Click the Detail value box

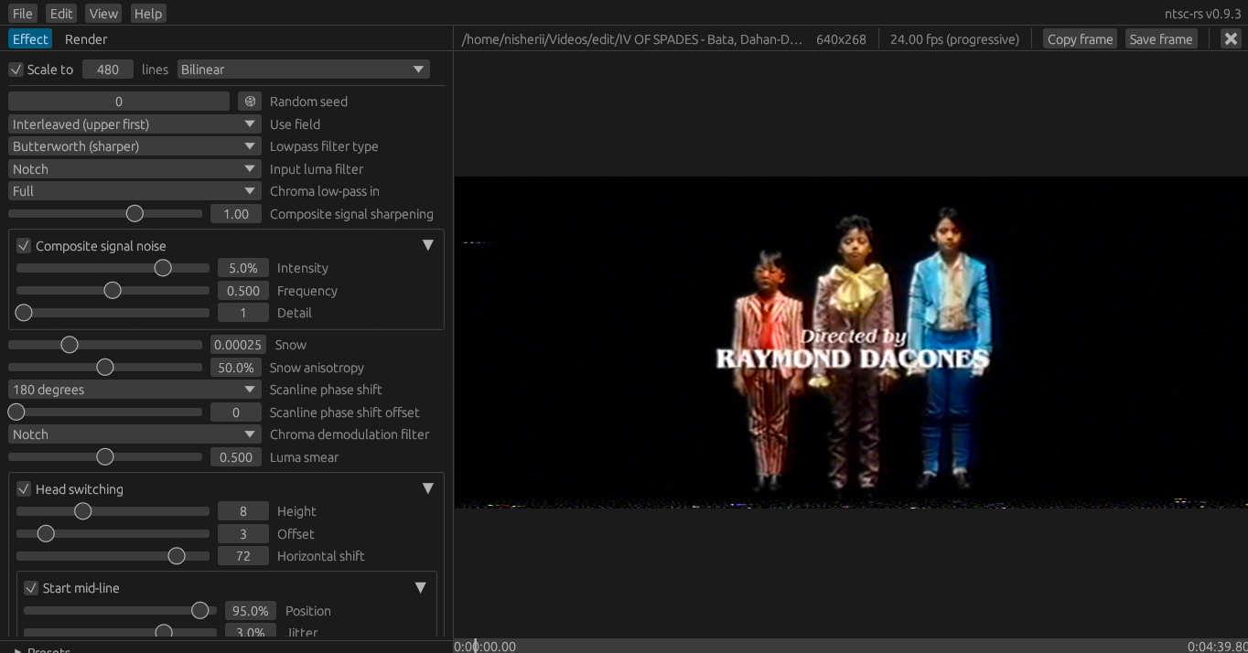(243, 313)
